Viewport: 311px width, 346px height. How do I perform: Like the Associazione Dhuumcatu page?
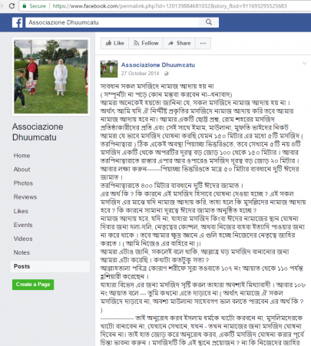tap(114, 43)
